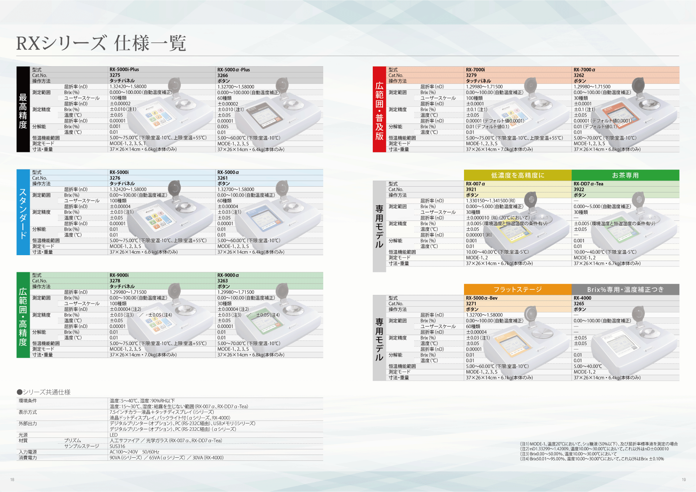
Task: Select Cat.No. value '3275'
Action: pyautogui.click(x=115, y=75)
